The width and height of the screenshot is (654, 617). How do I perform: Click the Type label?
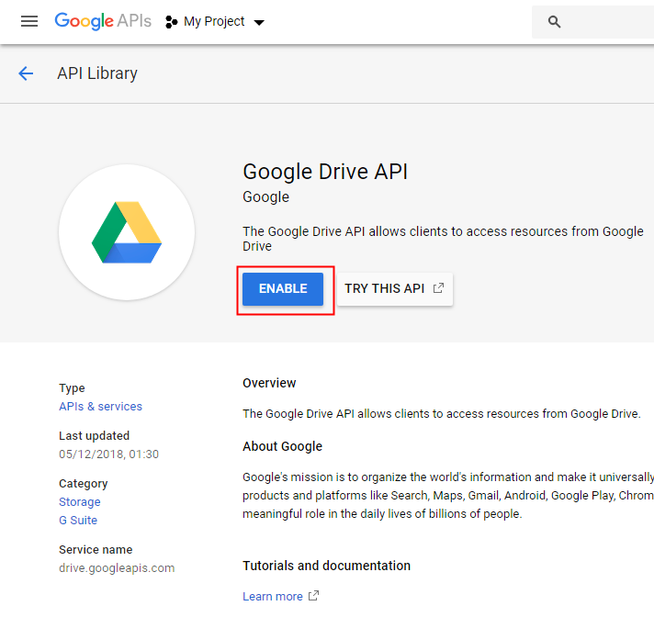coord(72,388)
